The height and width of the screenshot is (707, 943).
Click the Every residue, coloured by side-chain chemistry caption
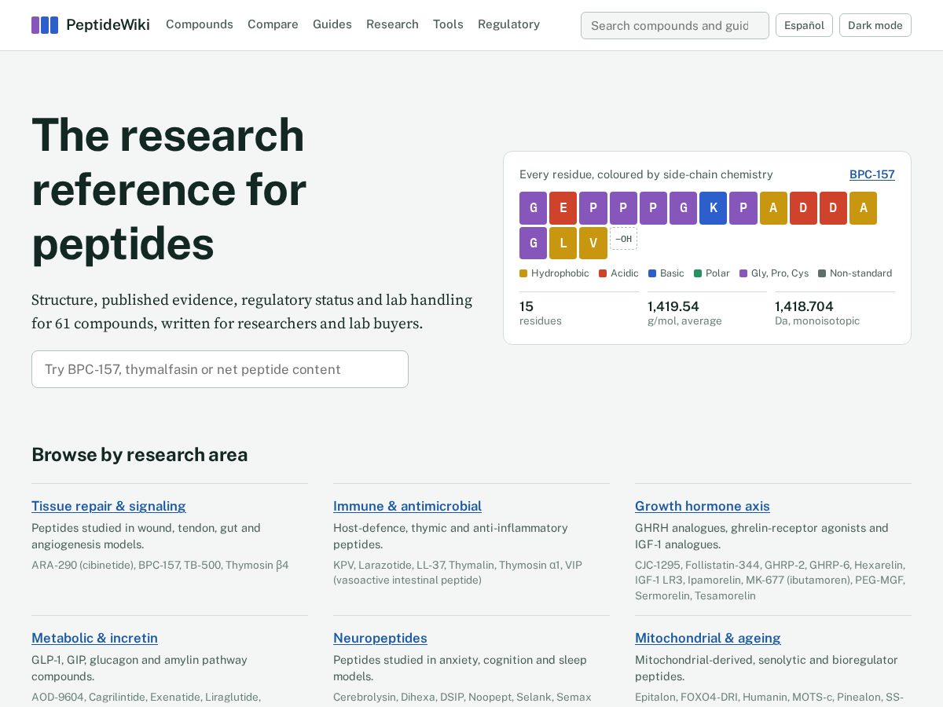(646, 174)
